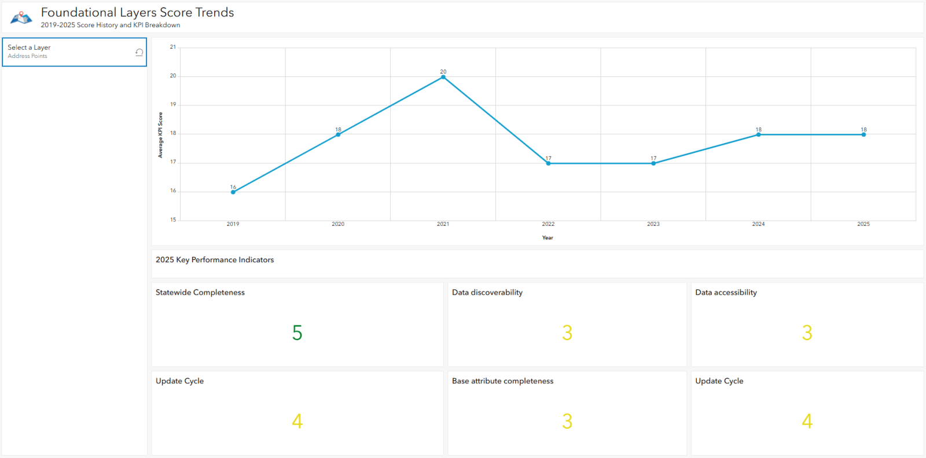926x458 pixels.
Task: Click the 2025 Key Performance Indicators heading
Action: click(215, 260)
